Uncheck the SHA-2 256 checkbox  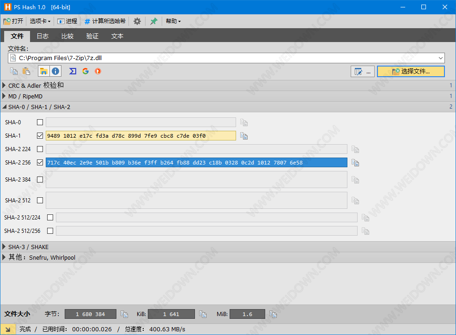point(40,162)
